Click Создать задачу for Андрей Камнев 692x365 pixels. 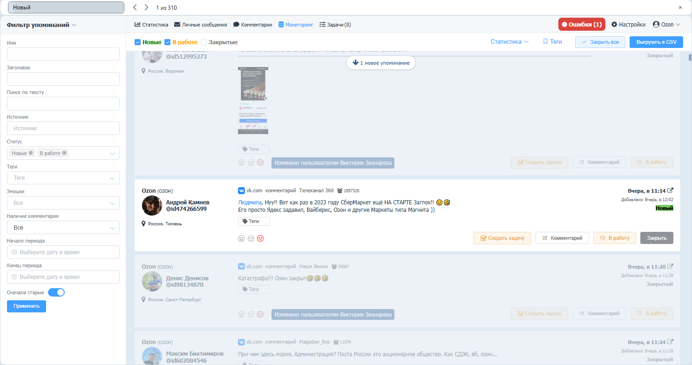tap(502, 238)
